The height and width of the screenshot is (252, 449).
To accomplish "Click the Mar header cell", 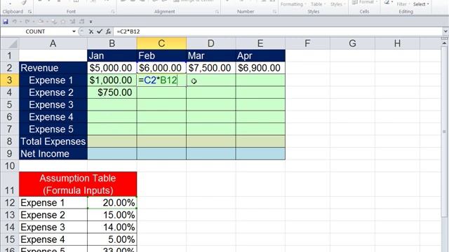I will pos(210,55).
